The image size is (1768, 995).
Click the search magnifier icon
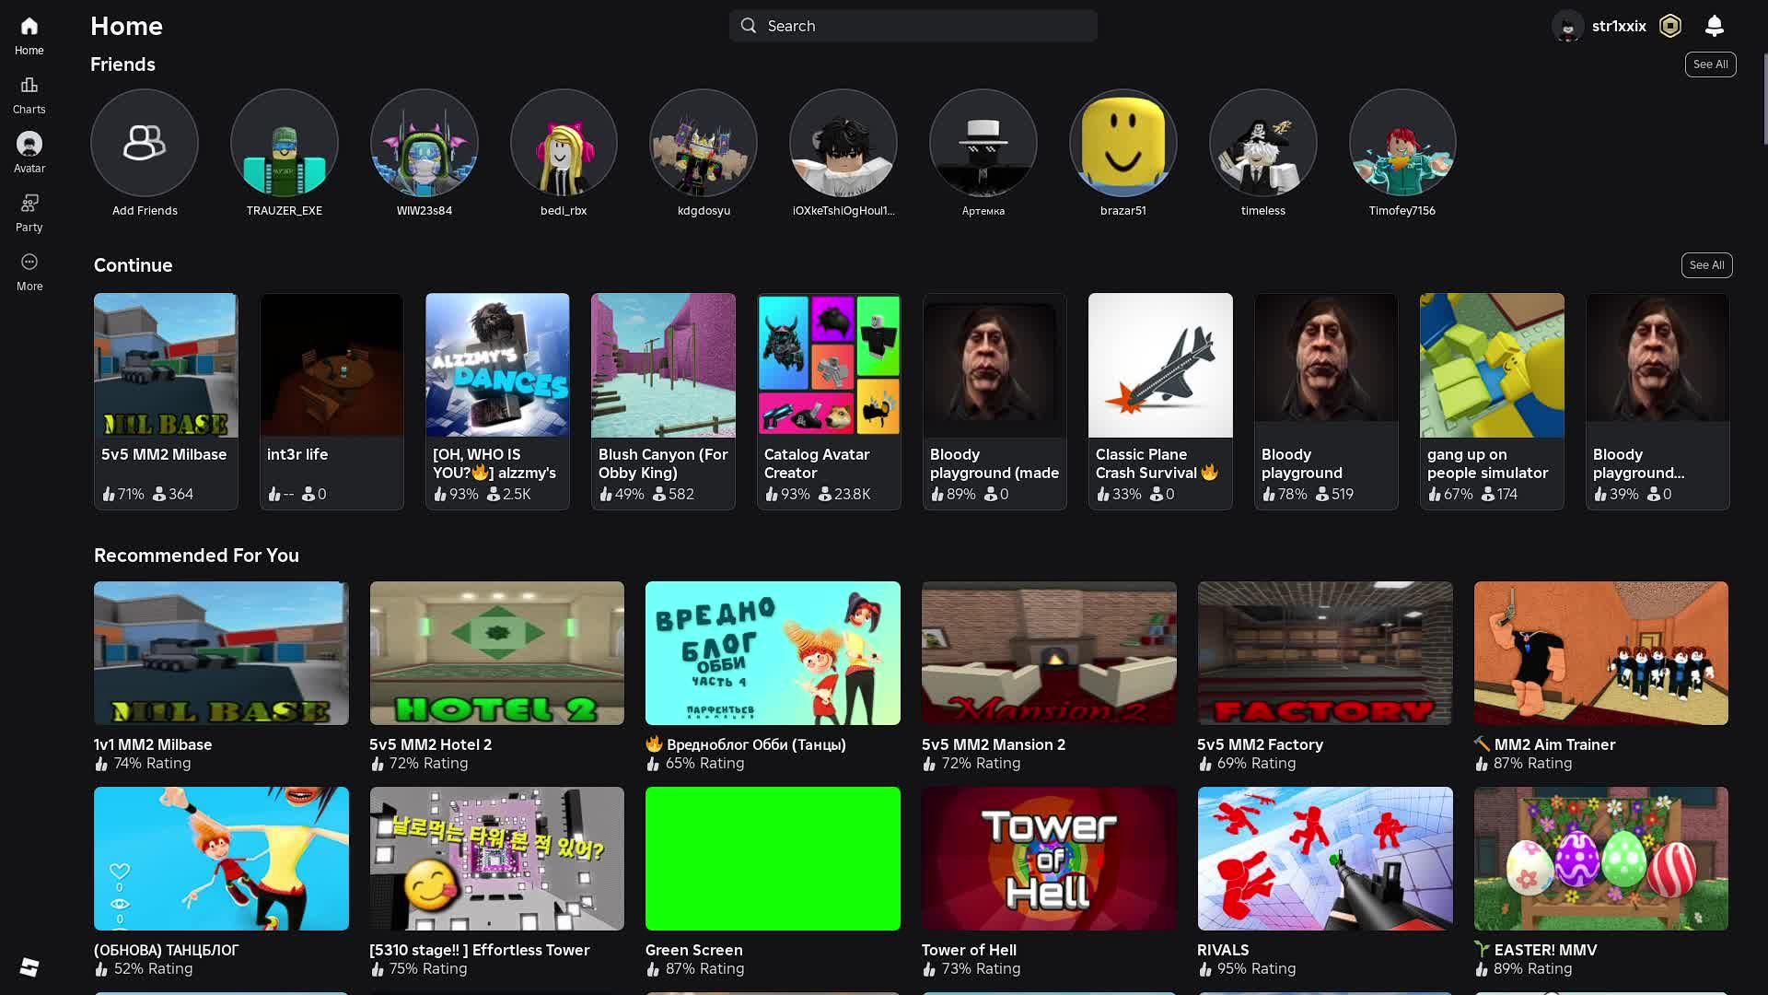click(x=749, y=26)
